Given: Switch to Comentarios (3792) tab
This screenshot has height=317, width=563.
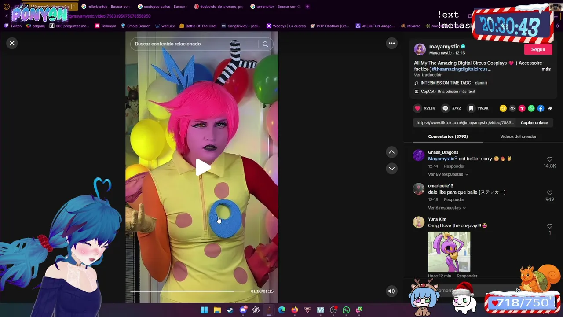Looking at the screenshot, I should point(448,136).
